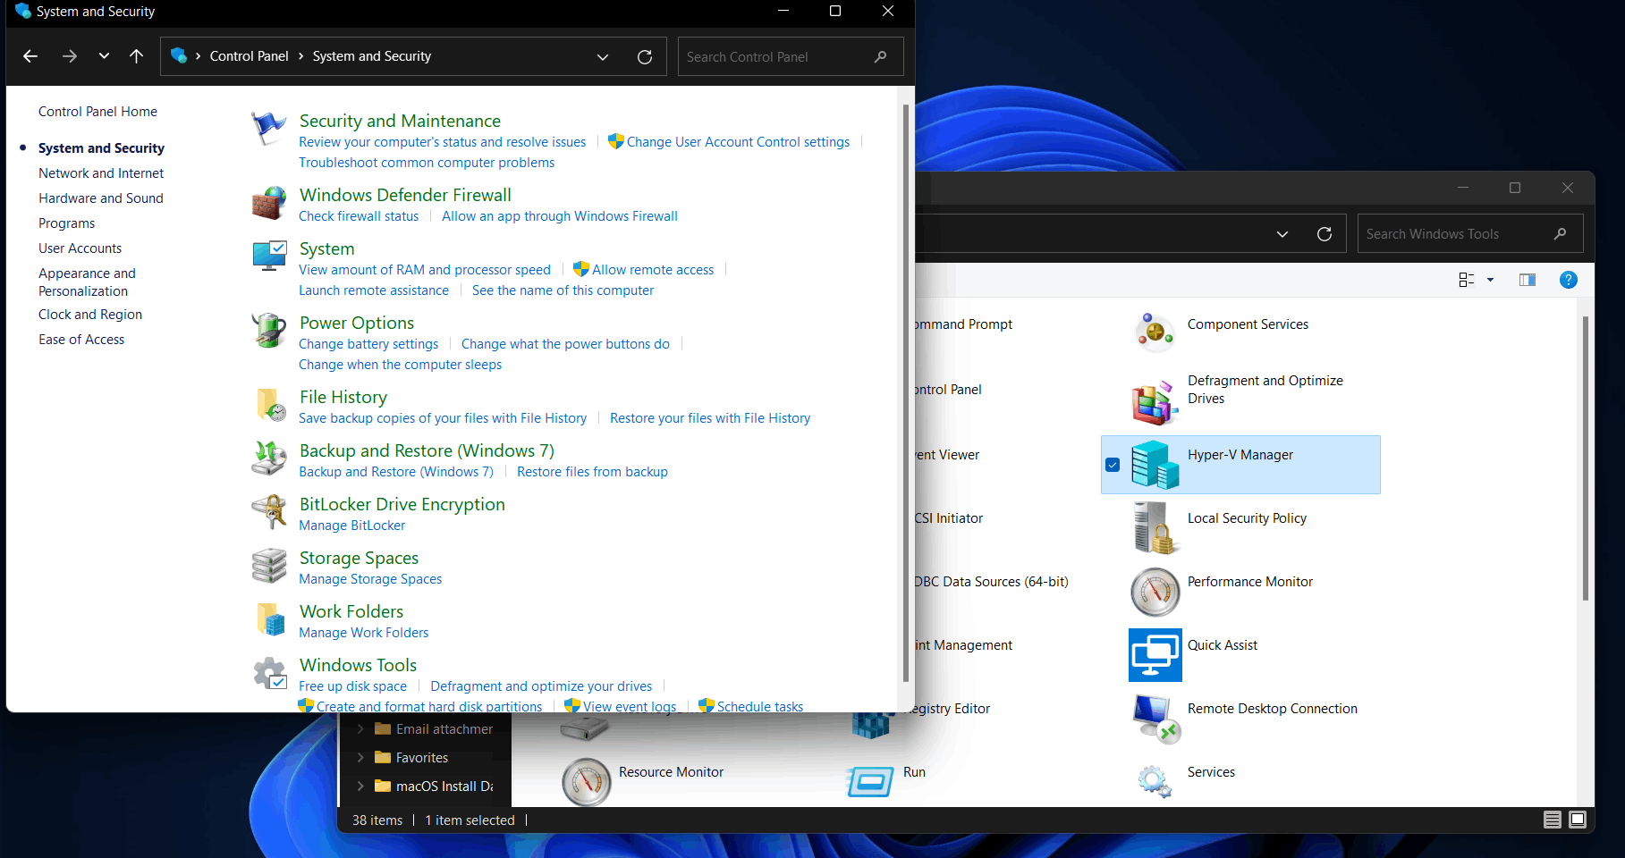This screenshot has height=858, width=1625.
Task: Switch to large icons view in status bar
Action: tap(1578, 820)
